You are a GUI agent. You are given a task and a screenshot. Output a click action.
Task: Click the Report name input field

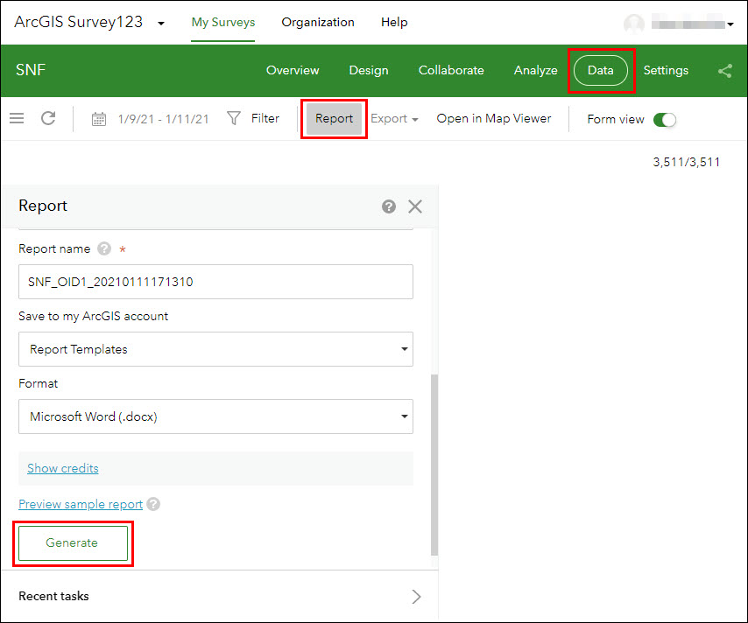[215, 283]
